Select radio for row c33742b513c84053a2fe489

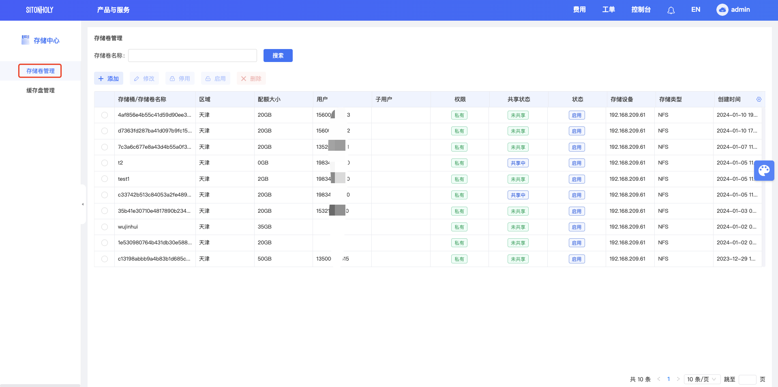tap(105, 195)
